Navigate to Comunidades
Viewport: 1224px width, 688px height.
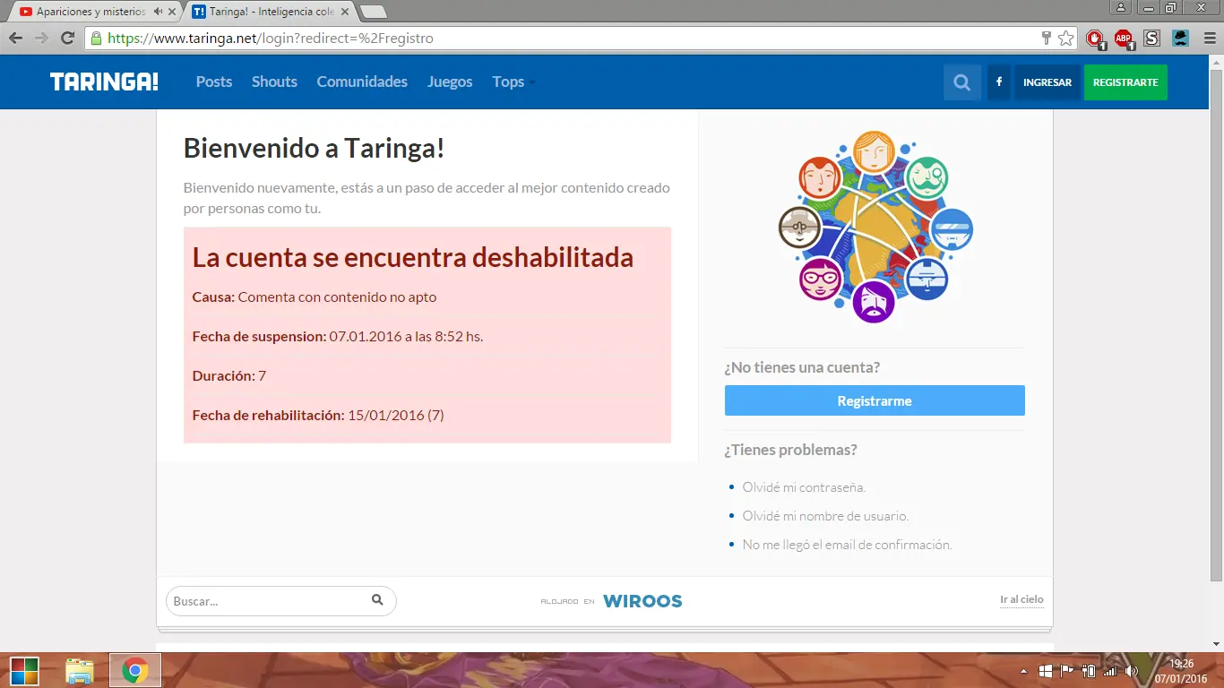click(x=362, y=82)
